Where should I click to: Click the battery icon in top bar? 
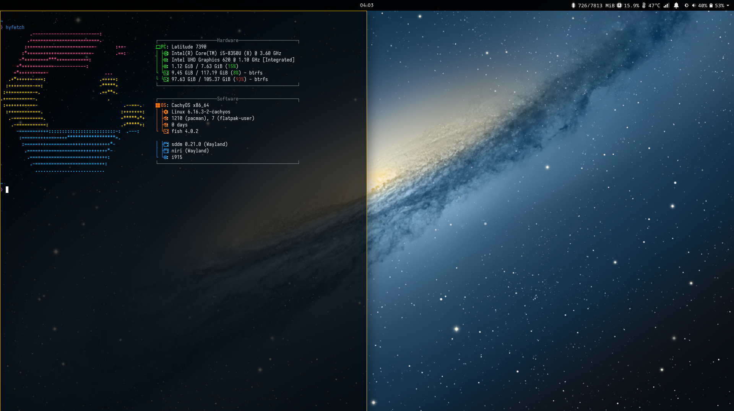tap(711, 5)
